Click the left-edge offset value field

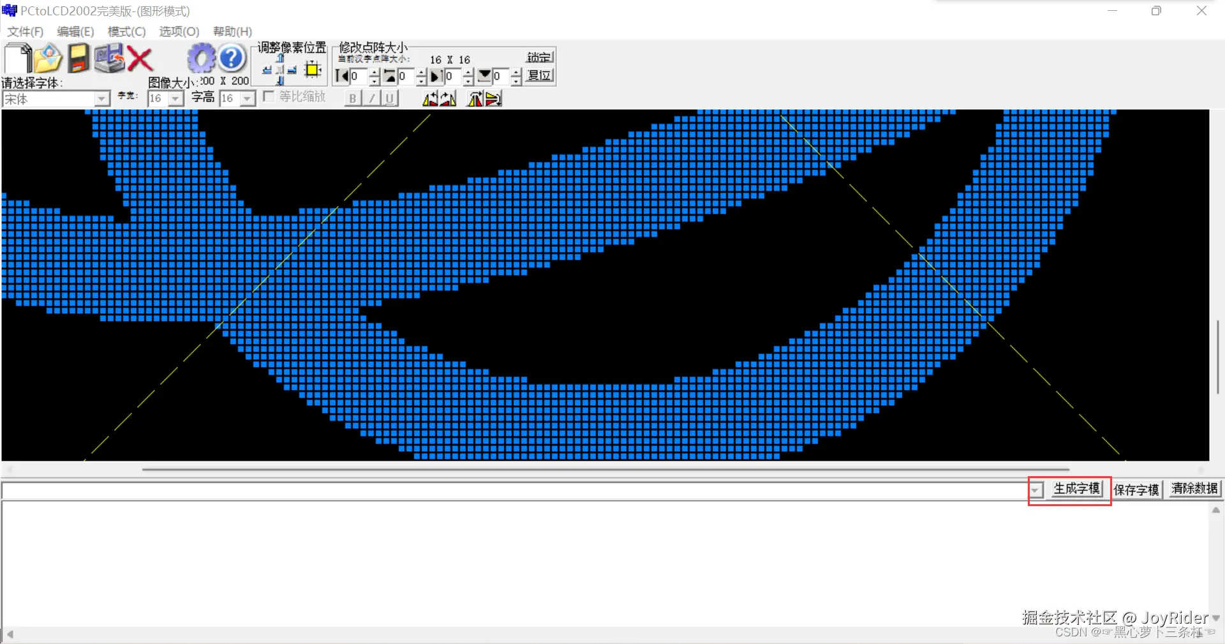coord(359,77)
